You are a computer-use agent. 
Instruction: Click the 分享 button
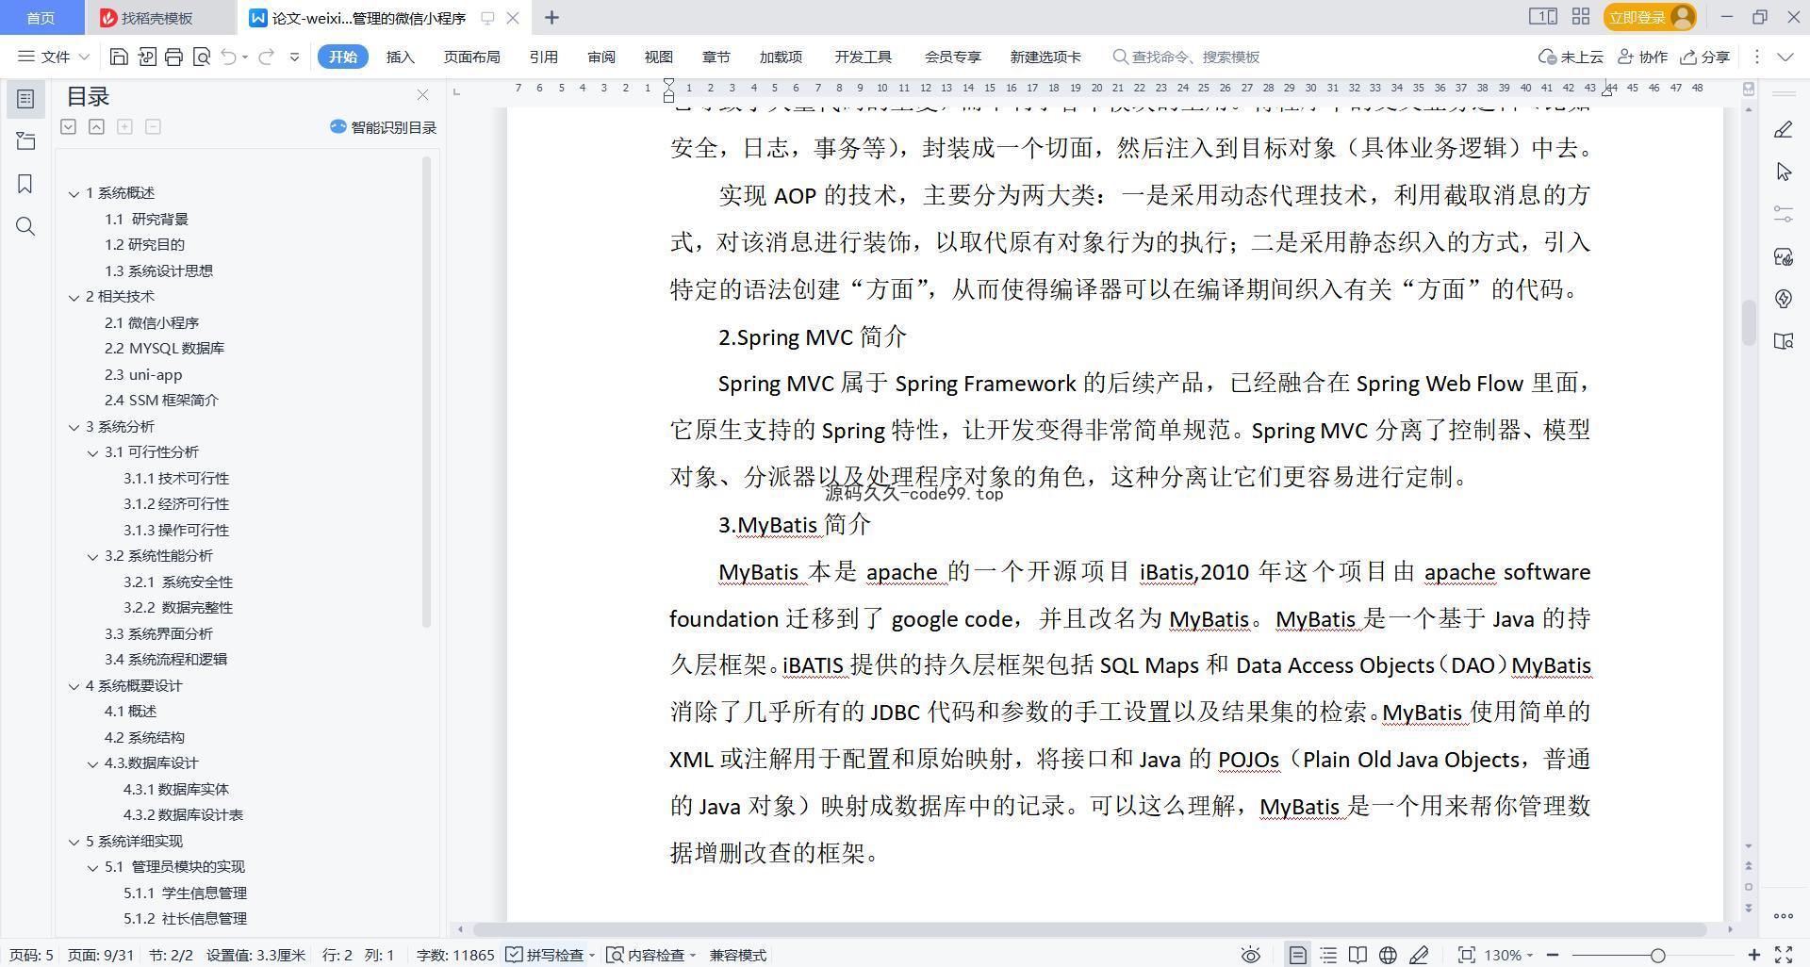point(1704,57)
